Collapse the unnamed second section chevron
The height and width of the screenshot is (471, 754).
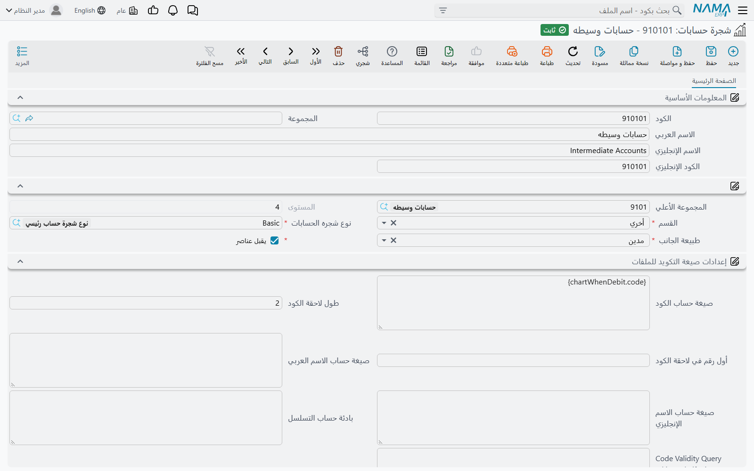point(20,186)
